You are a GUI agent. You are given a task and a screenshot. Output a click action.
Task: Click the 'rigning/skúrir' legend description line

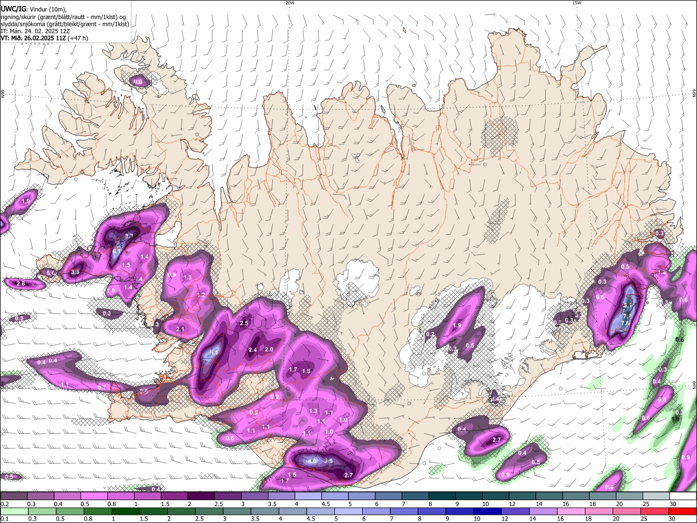(63, 16)
